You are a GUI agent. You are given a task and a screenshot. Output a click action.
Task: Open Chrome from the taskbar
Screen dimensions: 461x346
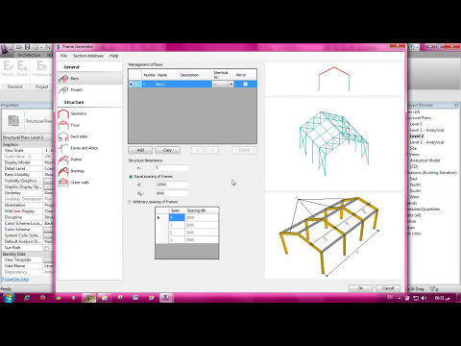click(x=58, y=298)
